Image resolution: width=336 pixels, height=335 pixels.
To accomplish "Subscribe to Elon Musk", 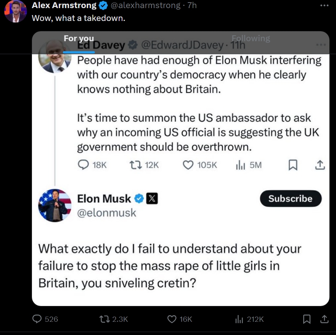I will (x=290, y=199).
